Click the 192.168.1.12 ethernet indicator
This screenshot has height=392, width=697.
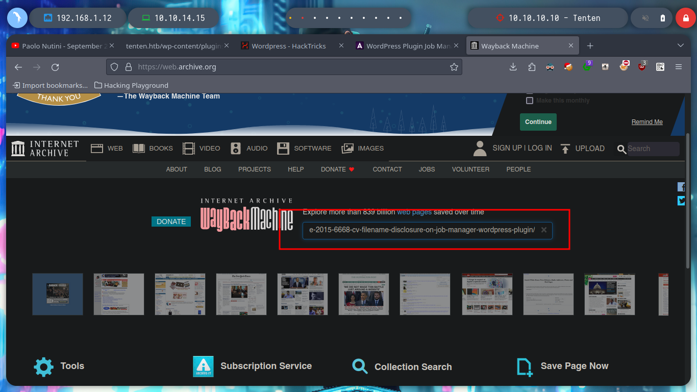point(78,18)
